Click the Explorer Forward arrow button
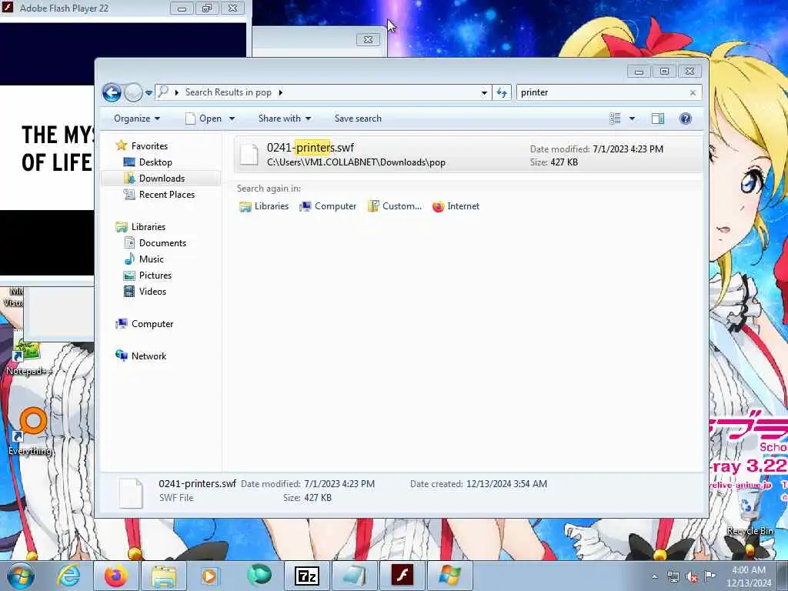This screenshot has width=788, height=591. 133,92
